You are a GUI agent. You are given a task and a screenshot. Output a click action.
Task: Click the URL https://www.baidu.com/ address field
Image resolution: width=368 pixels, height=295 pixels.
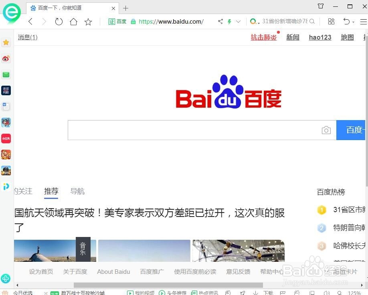tap(171, 22)
